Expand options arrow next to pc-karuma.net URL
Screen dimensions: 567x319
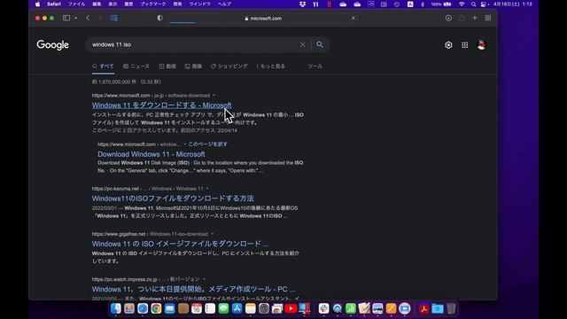[x=207, y=189]
